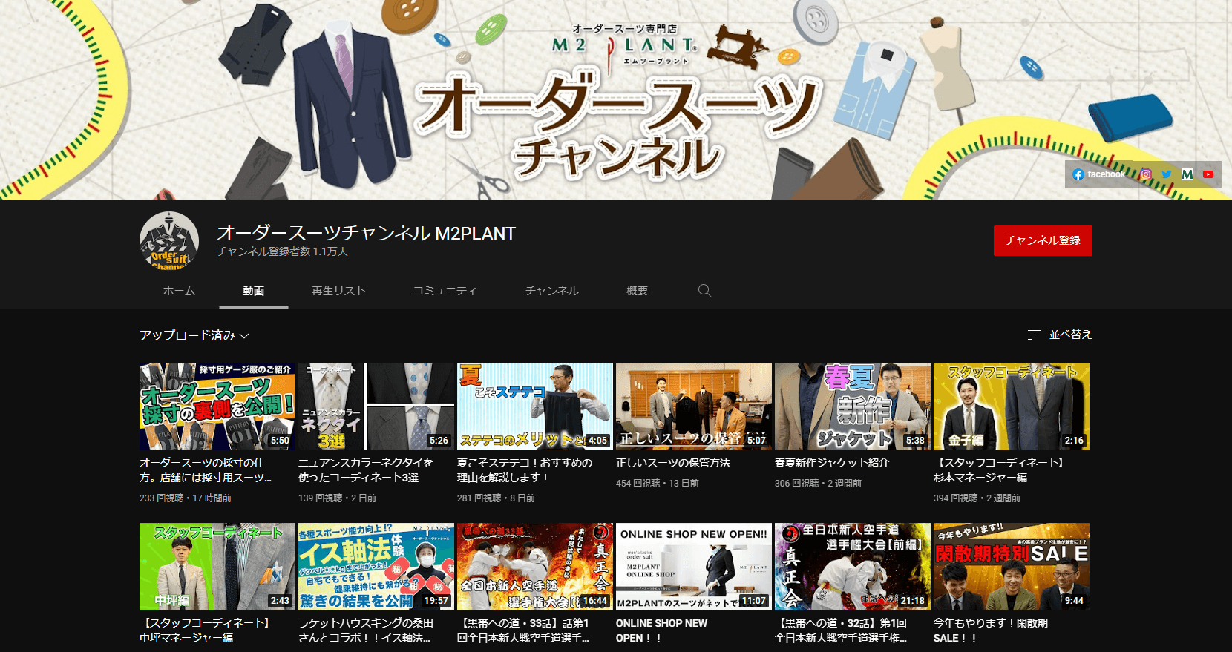Play the 11:07 ONLINE SHOP thumbnail
The width and height of the screenshot is (1232, 652).
[x=694, y=567]
